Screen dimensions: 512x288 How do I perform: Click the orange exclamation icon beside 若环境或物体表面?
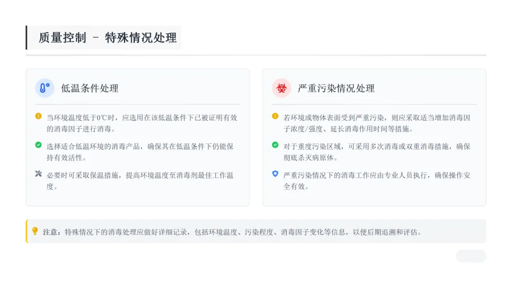[275, 116]
